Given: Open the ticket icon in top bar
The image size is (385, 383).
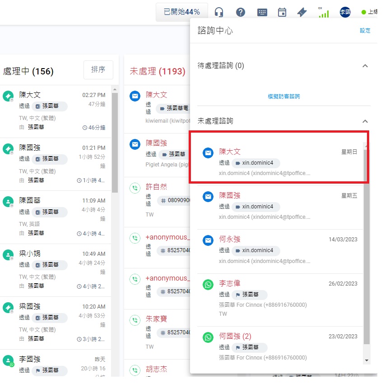Looking at the screenshot, I should click(302, 12).
